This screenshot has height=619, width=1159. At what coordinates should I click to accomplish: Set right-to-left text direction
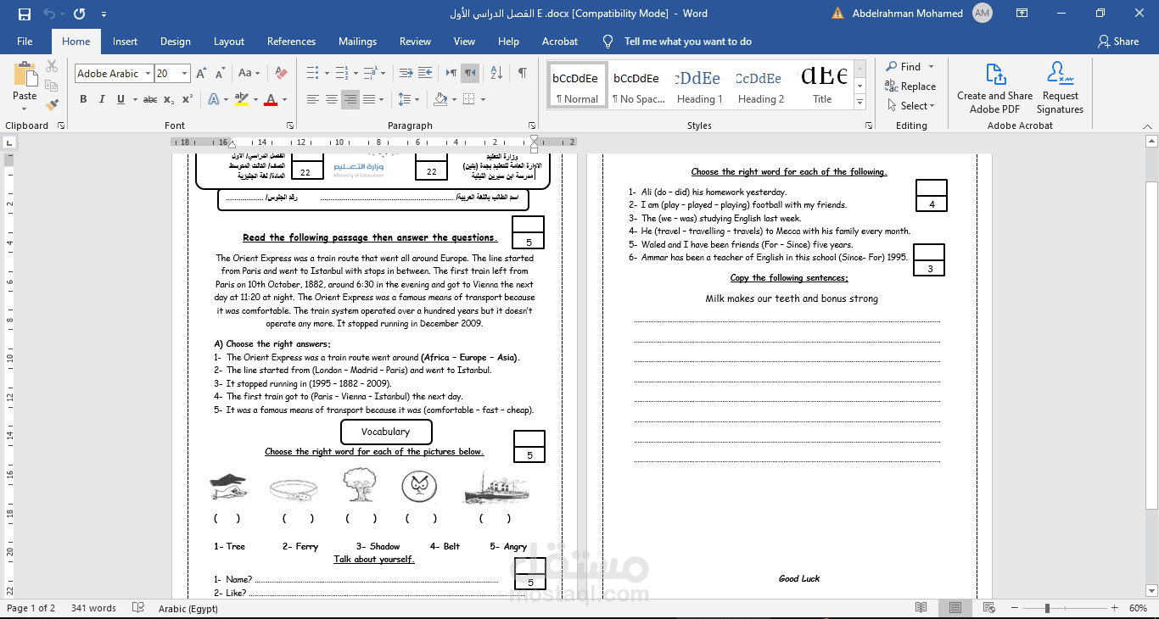470,73
